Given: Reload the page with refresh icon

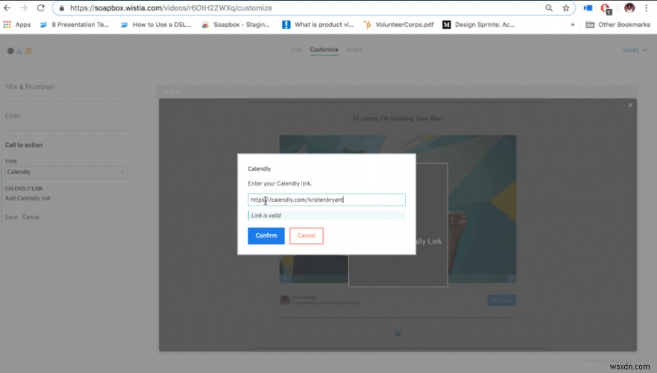Looking at the screenshot, I should (x=40, y=8).
